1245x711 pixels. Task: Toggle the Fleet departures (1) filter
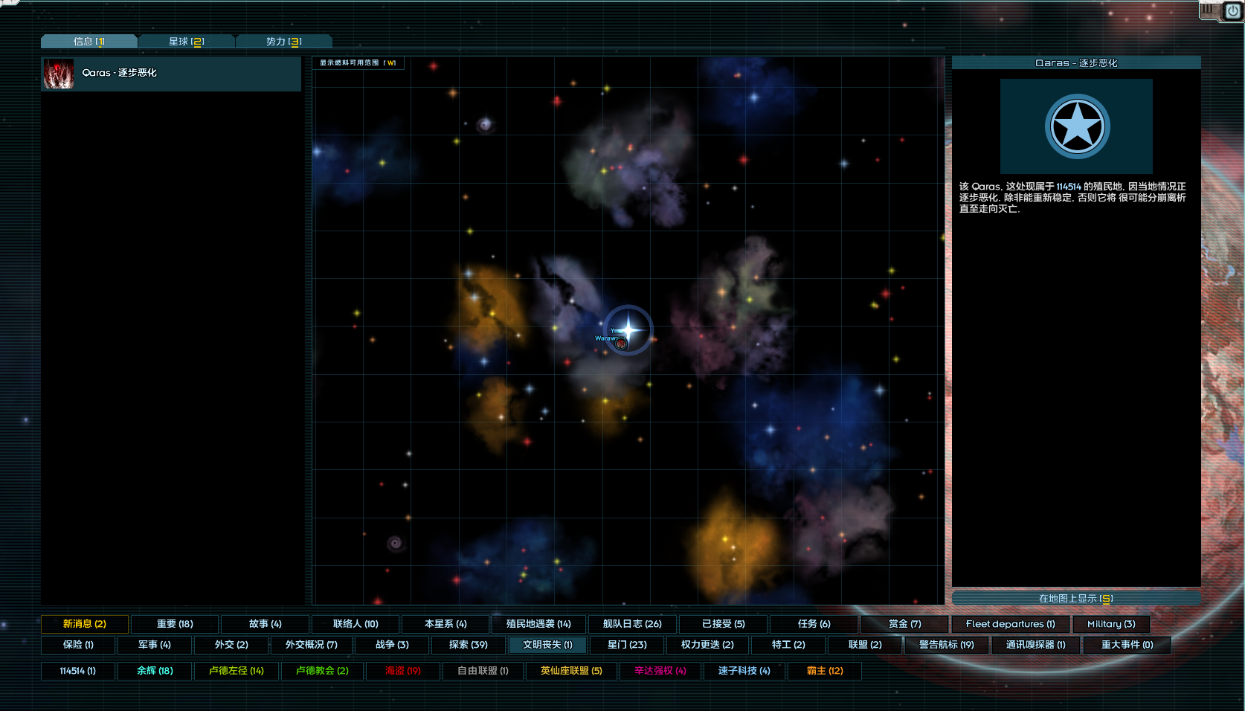1010,624
